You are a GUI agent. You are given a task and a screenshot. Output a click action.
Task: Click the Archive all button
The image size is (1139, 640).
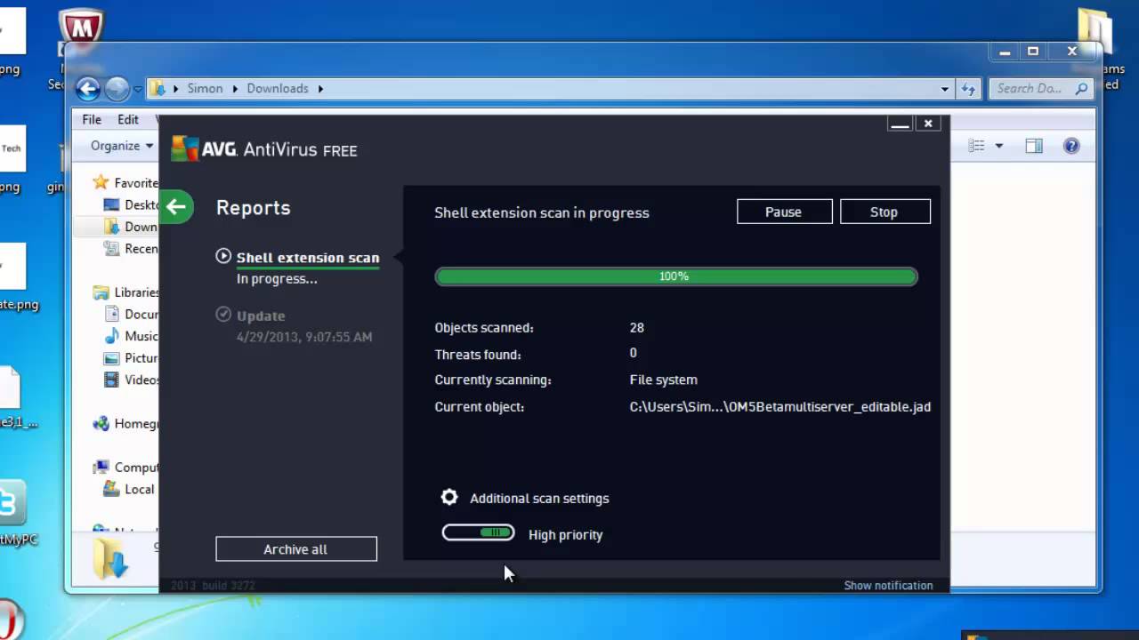coord(295,548)
